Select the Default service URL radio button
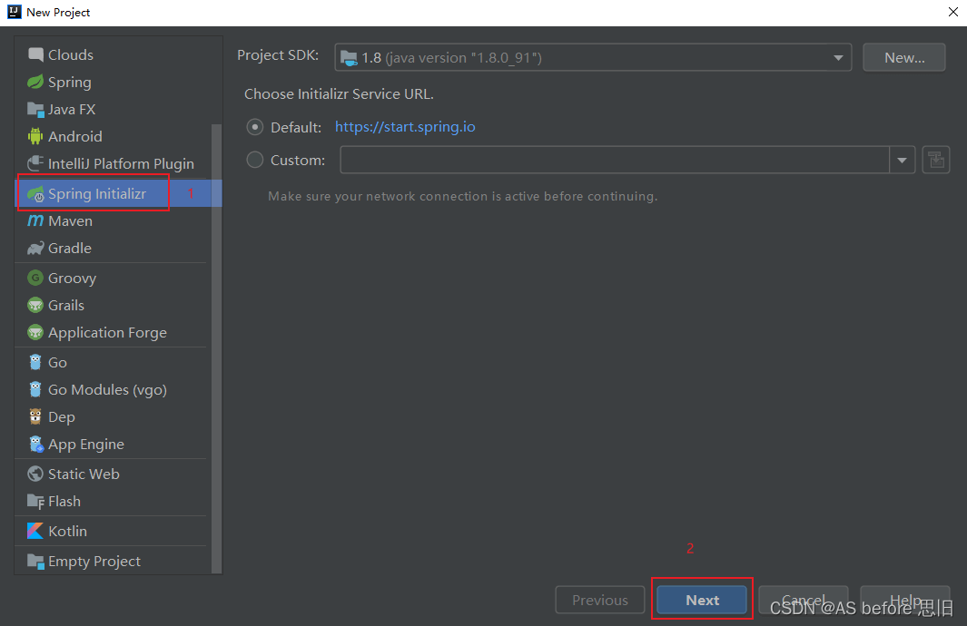Screen dimensions: 967x626 (255, 127)
